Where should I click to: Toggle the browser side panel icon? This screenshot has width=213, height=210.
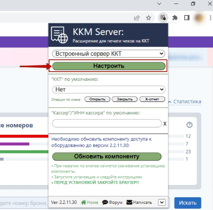[x=187, y=18]
